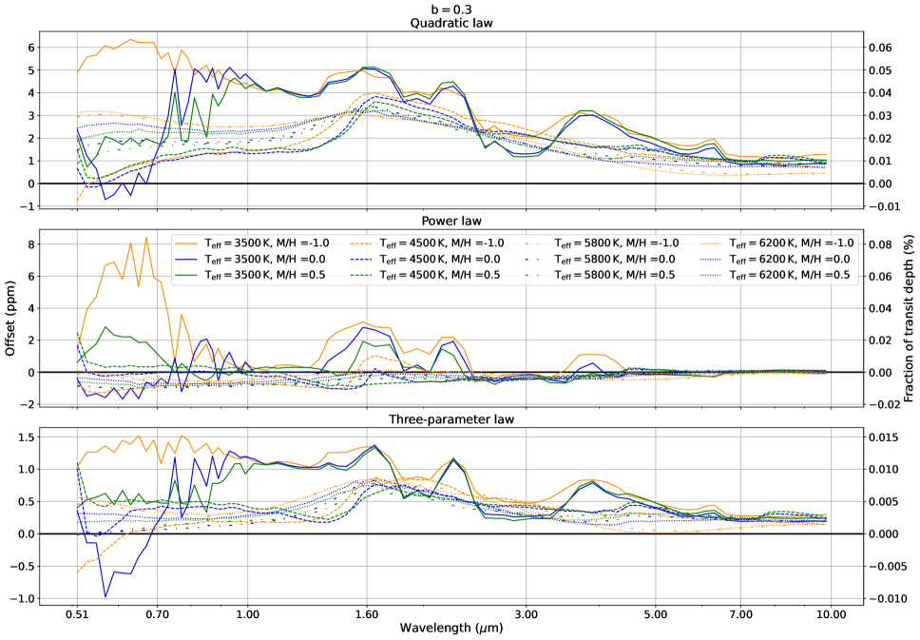Click the 'Three-parameter law' panel title
920x640 pixels.
[x=451, y=419]
